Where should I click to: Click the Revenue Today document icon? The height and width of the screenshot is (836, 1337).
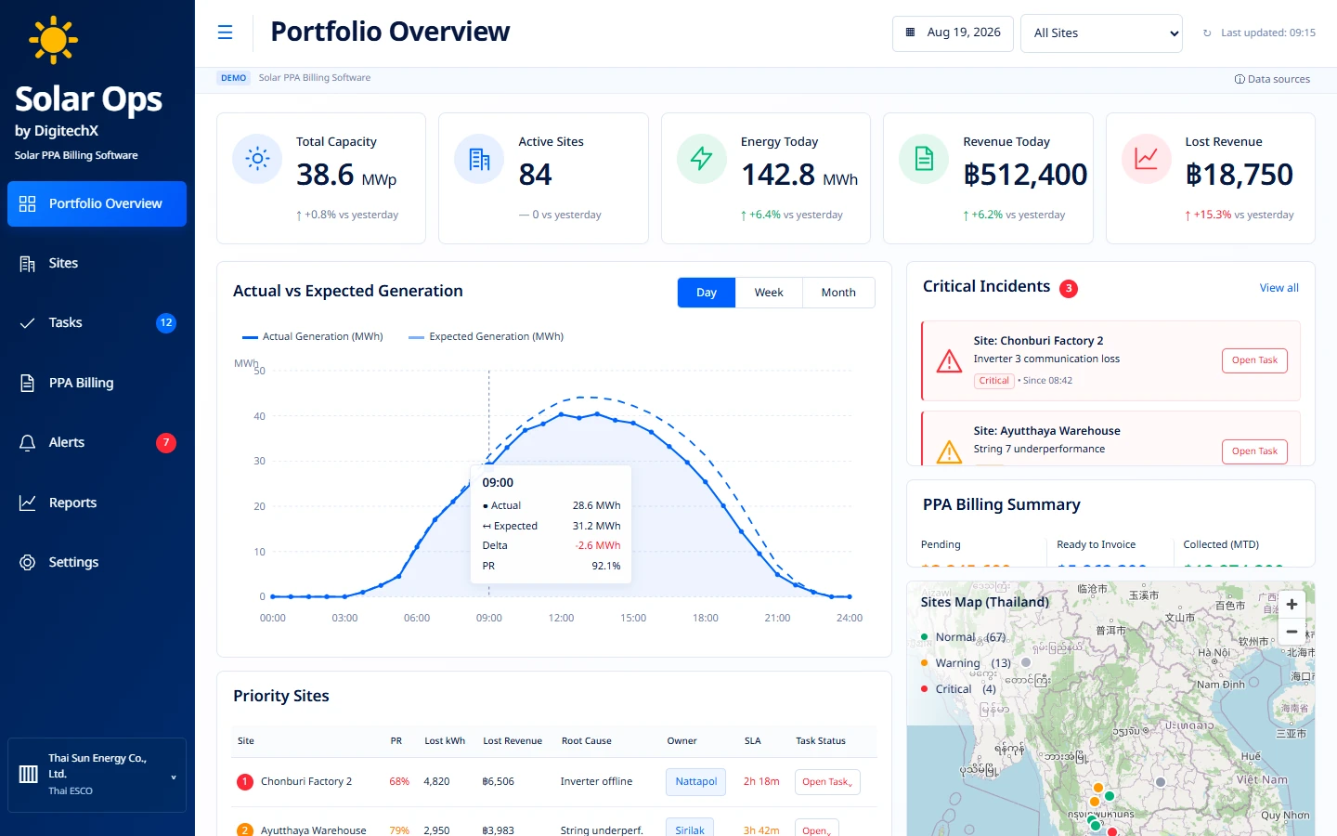coord(924,159)
